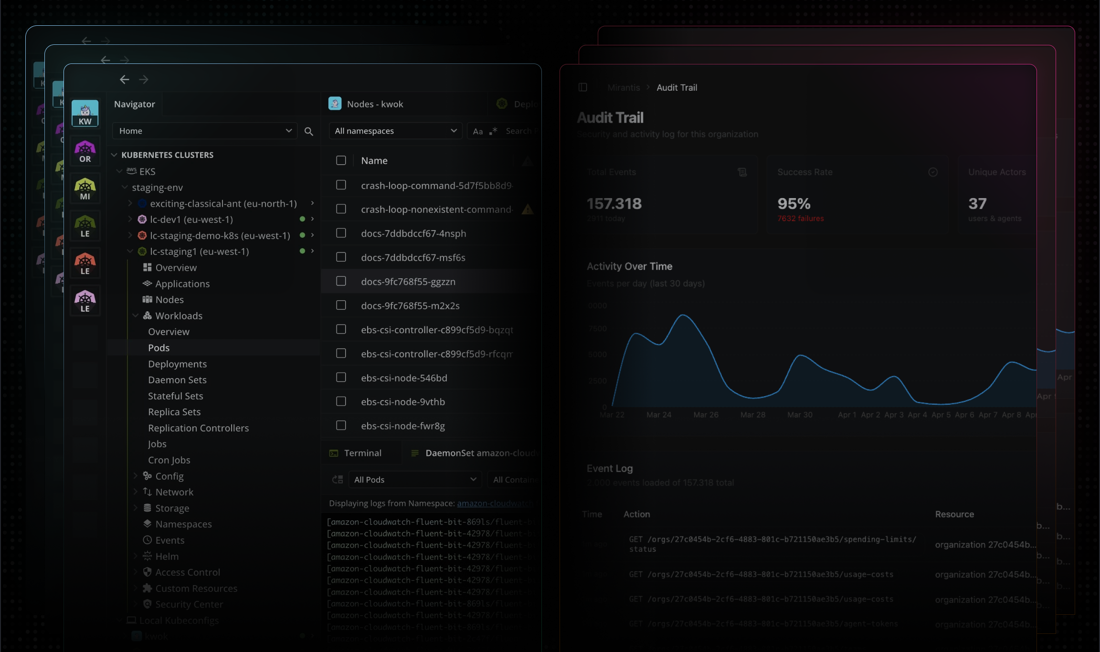Screen dimensions: 1100x652
Task: Click the back arrow in middle background window
Action: (106, 60)
